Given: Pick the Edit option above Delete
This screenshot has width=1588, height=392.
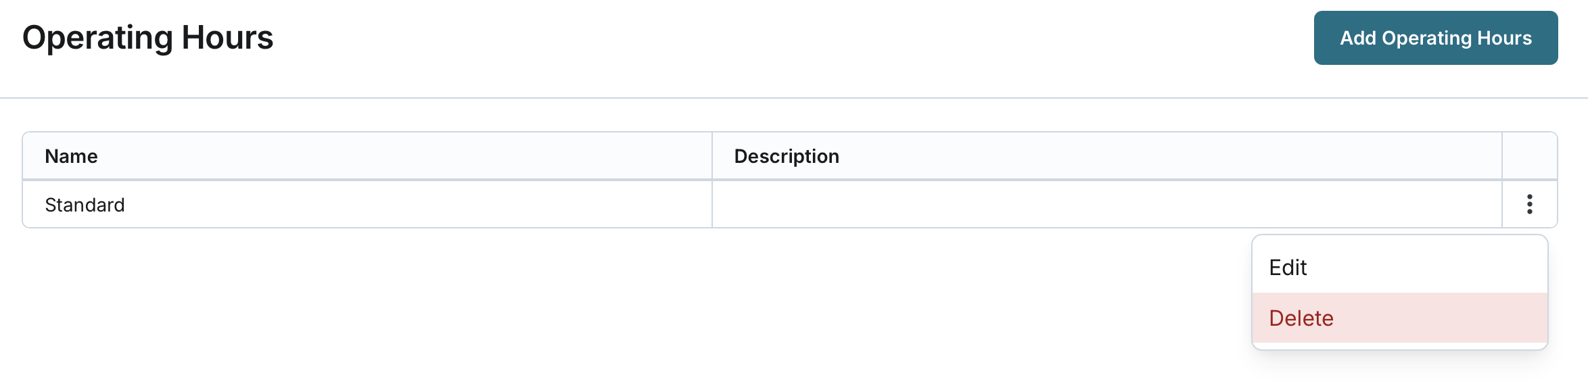Looking at the screenshot, I should point(1288,268).
